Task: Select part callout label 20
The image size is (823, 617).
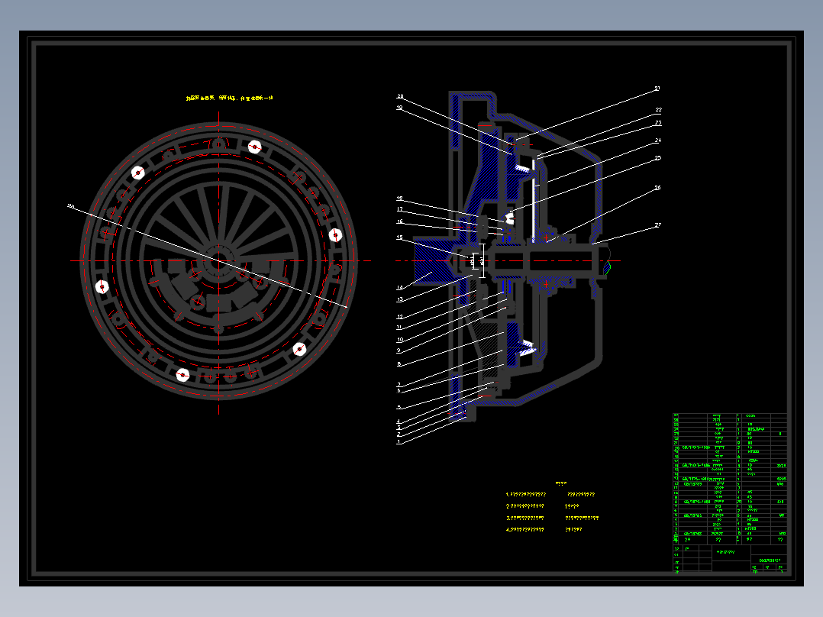Action: pos(400,97)
